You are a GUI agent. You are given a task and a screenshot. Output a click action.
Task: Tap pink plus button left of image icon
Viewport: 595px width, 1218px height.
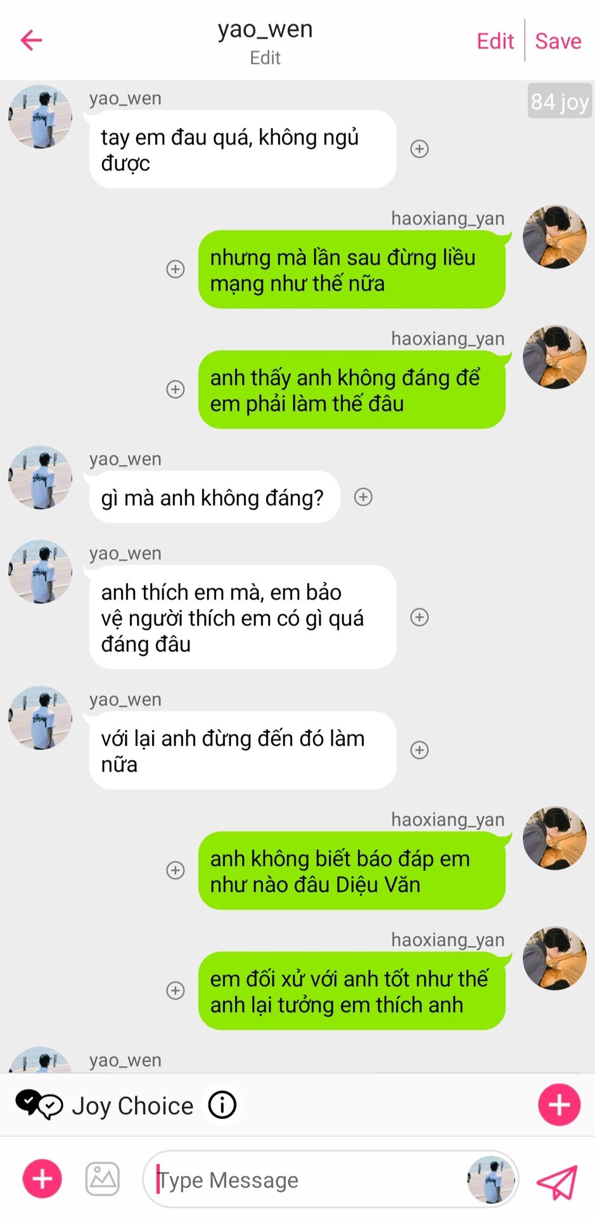(42, 1179)
